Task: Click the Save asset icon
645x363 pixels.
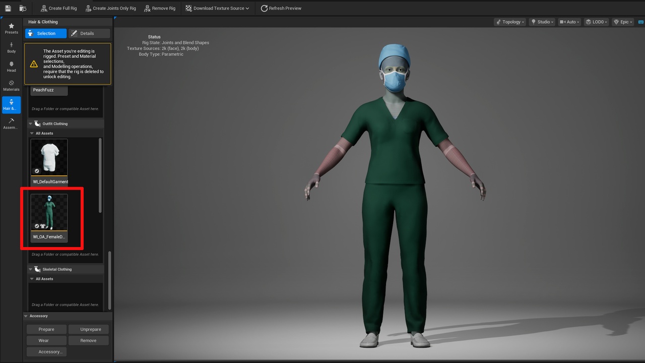Action: click(x=8, y=8)
